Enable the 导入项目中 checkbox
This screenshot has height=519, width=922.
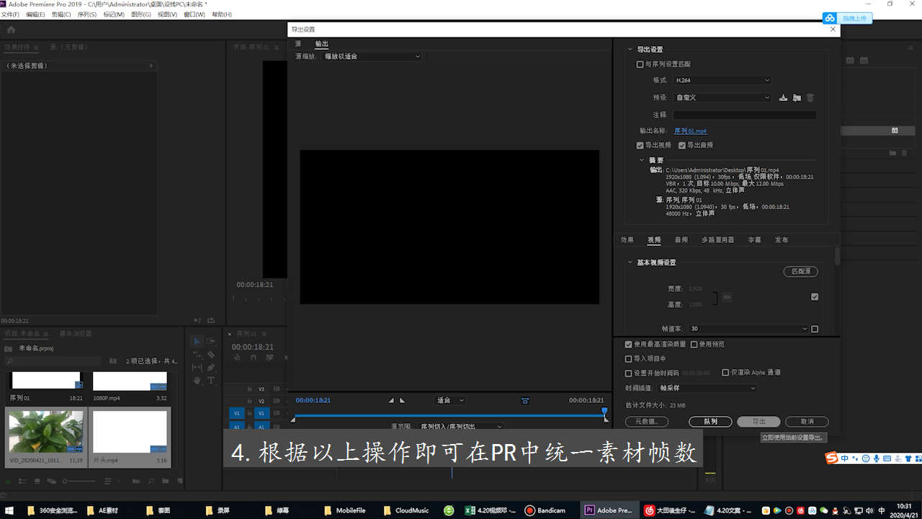(628, 358)
